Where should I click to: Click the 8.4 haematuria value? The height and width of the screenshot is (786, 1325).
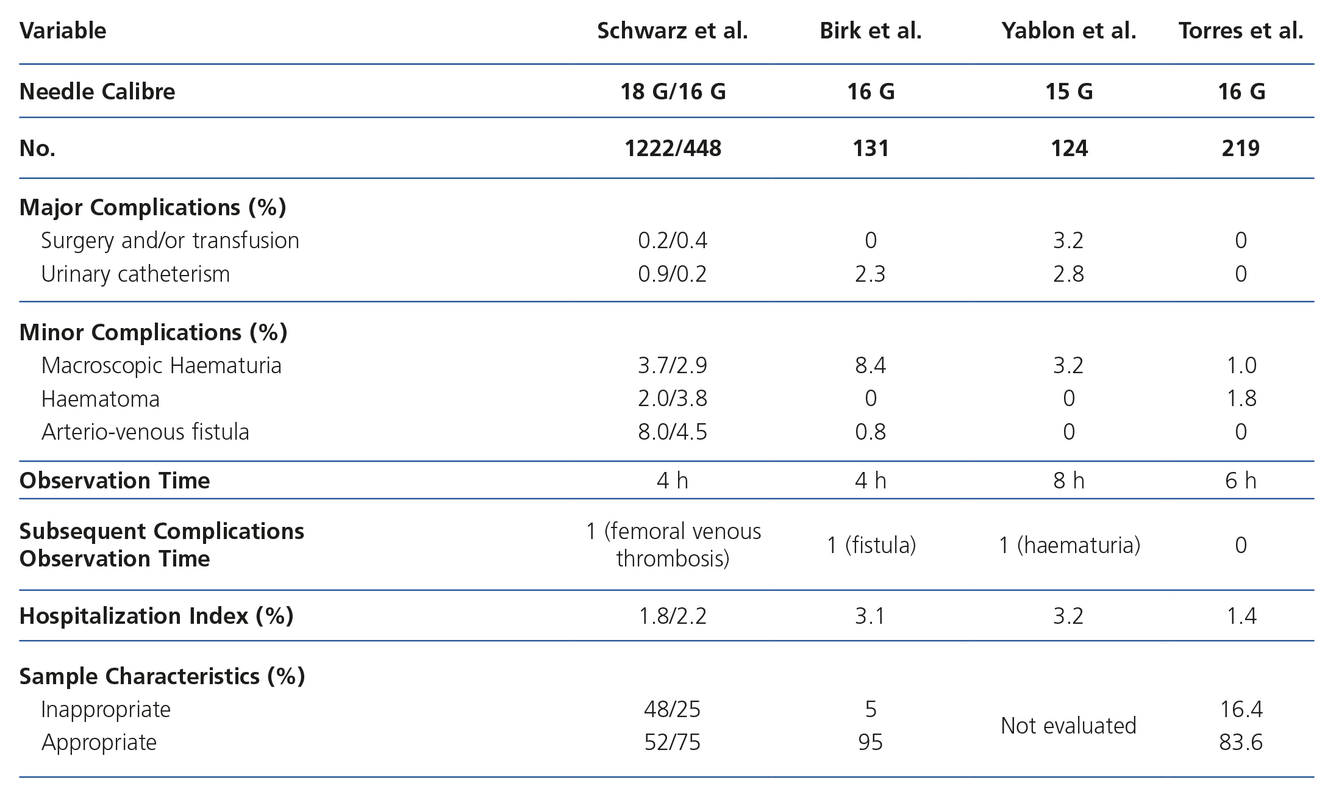coord(870,365)
